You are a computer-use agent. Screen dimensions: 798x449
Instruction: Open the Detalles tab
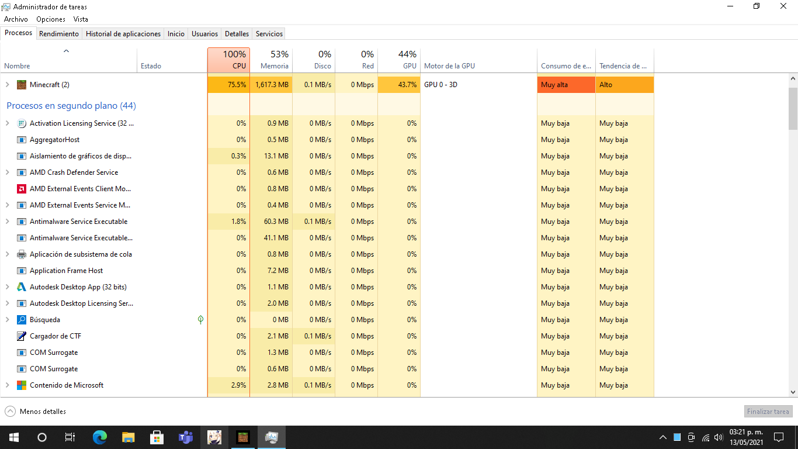click(x=237, y=34)
